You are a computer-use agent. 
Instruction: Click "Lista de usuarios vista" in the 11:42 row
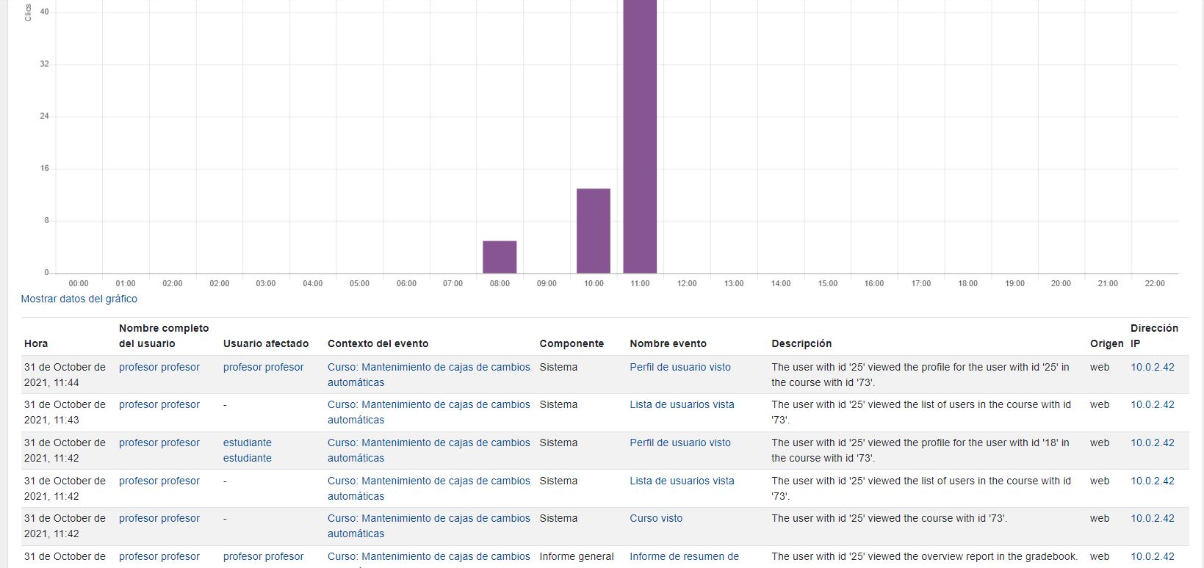[681, 481]
